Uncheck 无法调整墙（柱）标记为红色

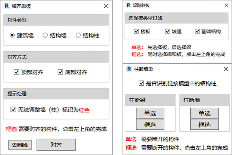click(13, 110)
